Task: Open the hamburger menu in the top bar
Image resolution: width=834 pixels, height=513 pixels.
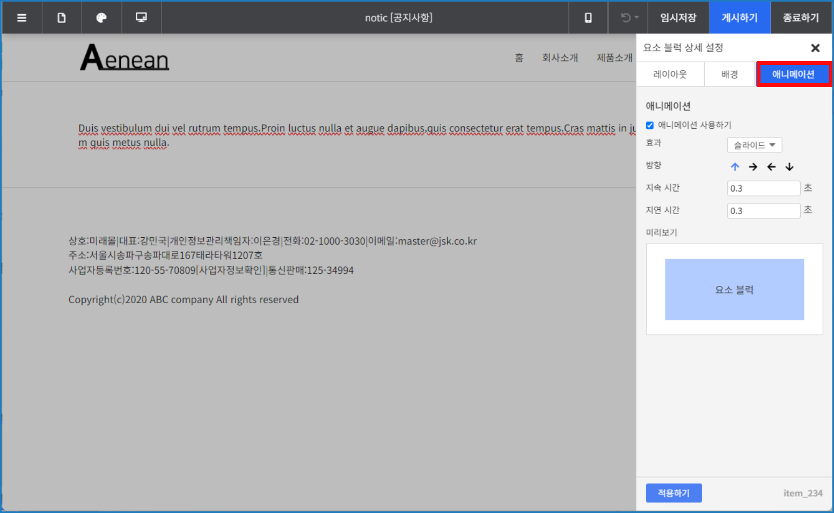Action: point(21,18)
